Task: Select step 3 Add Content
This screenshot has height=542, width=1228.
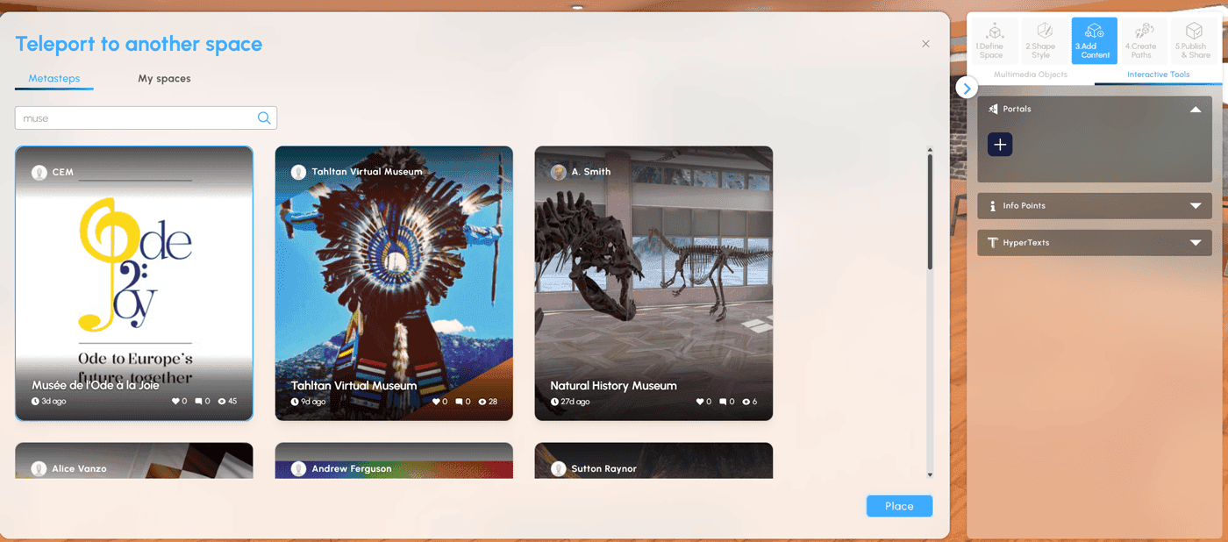Action: pos(1094,41)
